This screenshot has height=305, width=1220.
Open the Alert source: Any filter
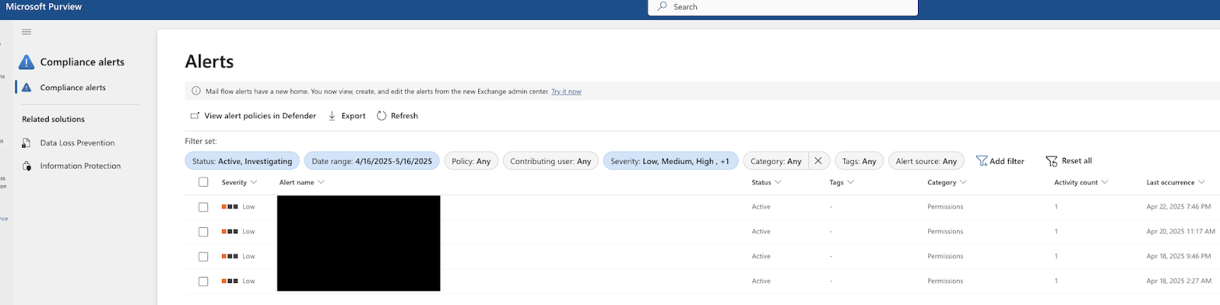click(x=926, y=161)
